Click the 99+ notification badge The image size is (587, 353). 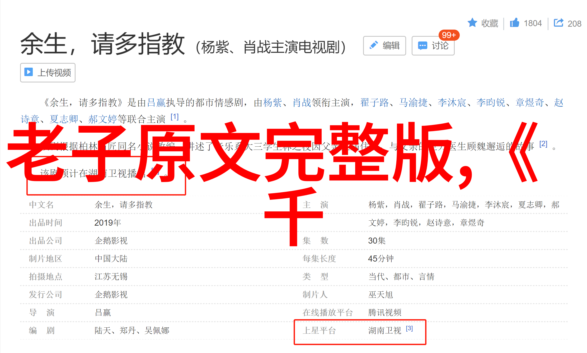pyautogui.click(x=449, y=35)
